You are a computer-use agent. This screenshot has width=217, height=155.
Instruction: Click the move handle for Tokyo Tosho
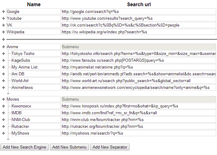click(x=3, y=54)
